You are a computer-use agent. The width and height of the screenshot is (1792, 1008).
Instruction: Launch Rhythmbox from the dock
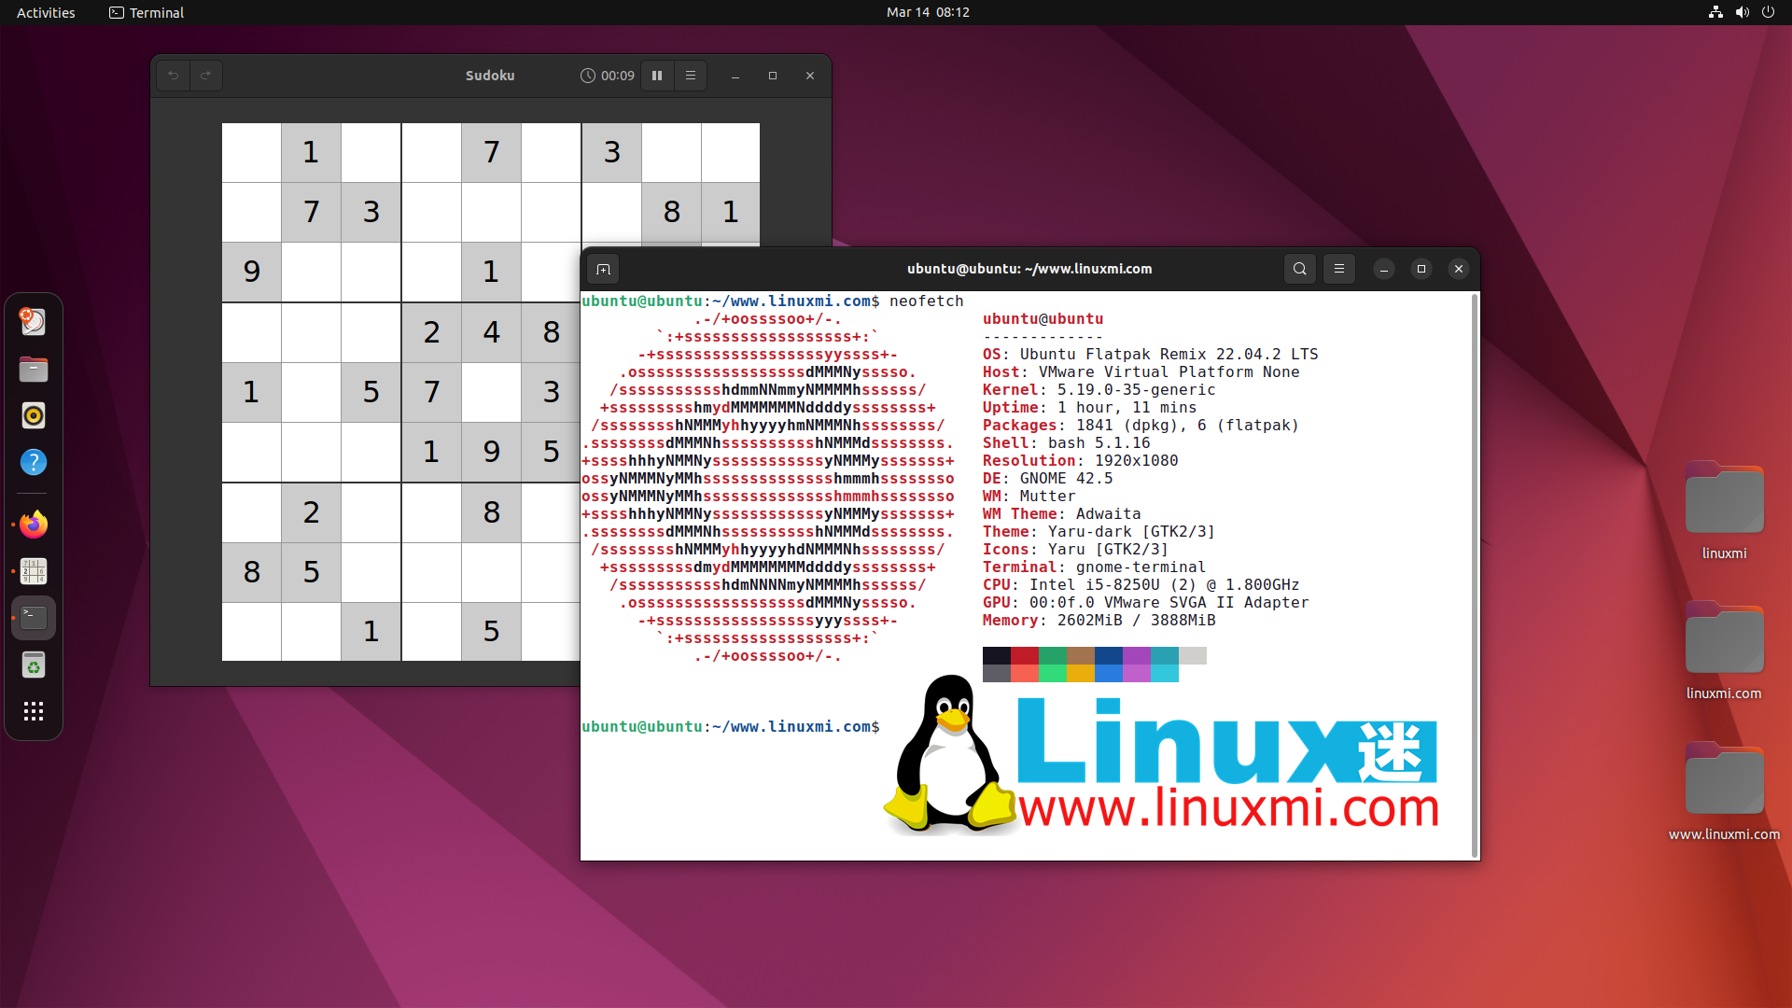34,415
